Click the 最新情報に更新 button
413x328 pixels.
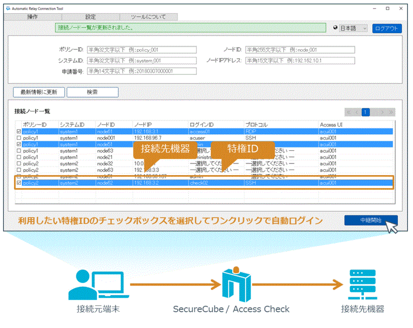pos(38,93)
